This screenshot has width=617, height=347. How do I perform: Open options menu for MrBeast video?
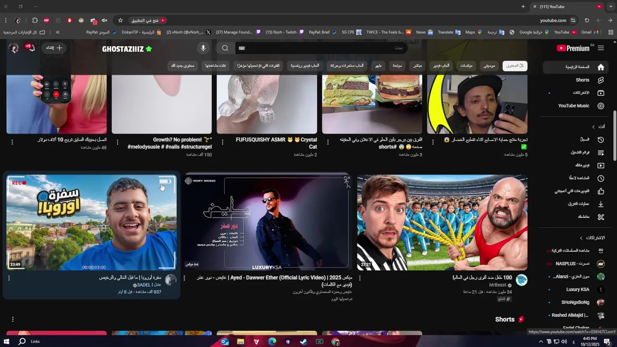360,278
